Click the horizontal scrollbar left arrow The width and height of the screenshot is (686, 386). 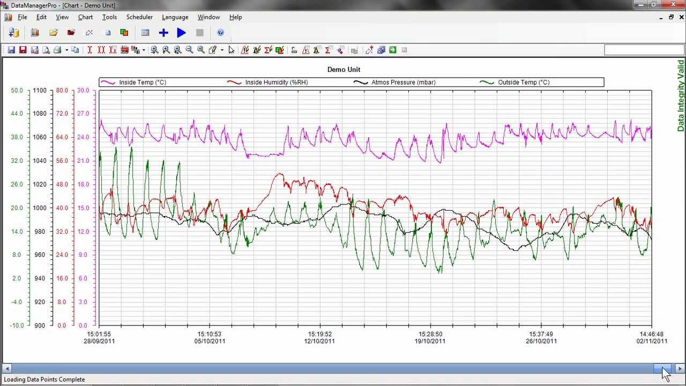click(x=7, y=368)
